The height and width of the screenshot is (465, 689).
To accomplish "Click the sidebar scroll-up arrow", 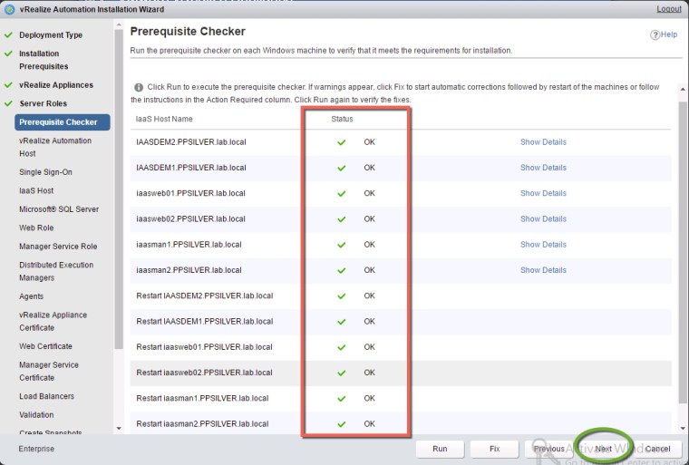I will (x=119, y=26).
